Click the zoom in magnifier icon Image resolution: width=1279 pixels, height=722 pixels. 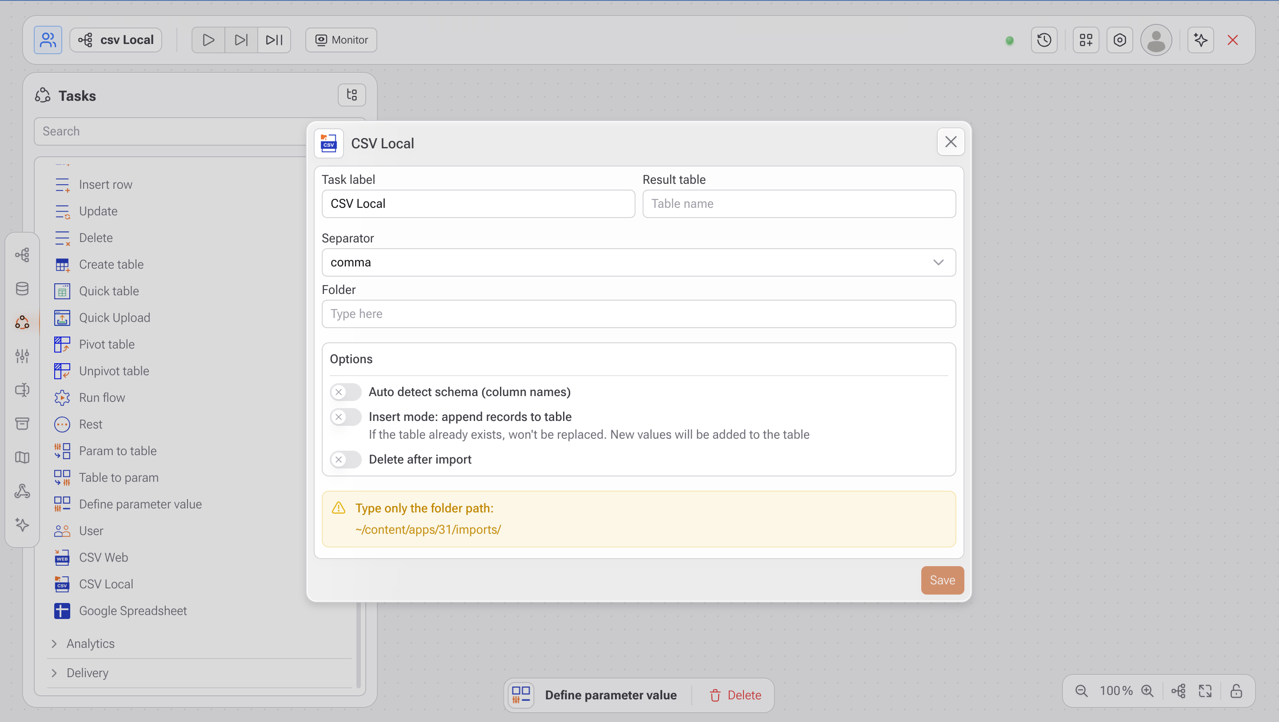1147,691
